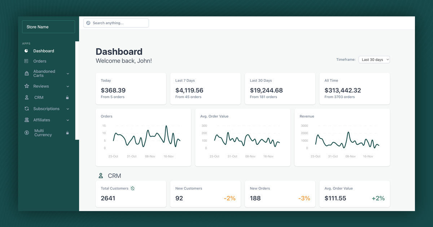Image resolution: width=433 pixels, height=227 pixels.
Task: Open the Store Name button
Action: pos(48,26)
